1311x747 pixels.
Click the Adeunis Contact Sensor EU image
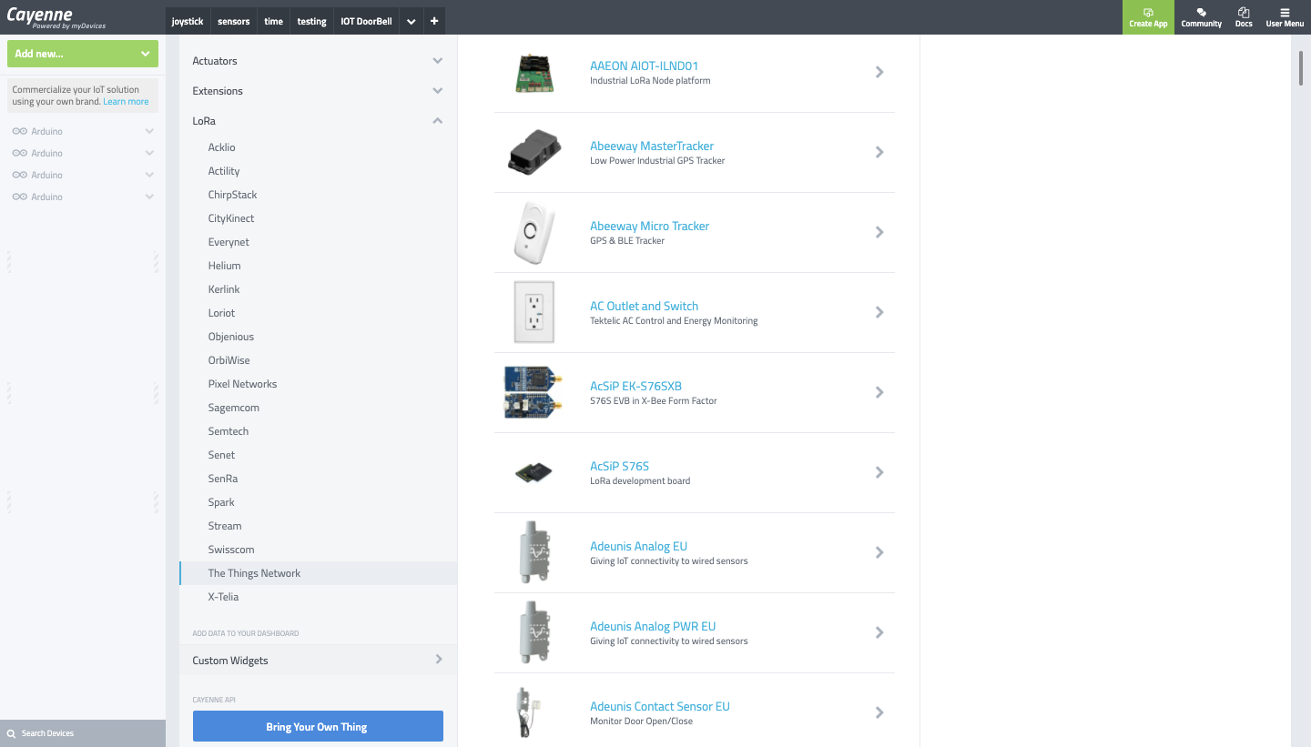529,712
